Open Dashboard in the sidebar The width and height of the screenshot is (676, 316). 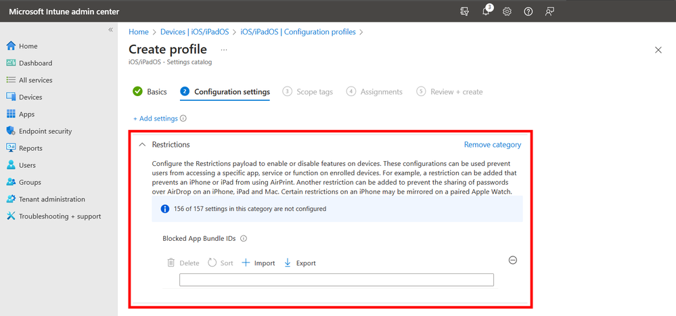pos(29,63)
